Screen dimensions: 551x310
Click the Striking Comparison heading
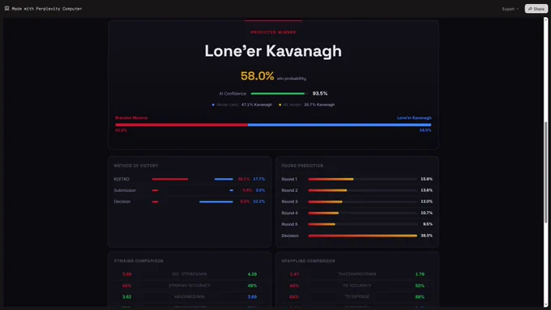[x=139, y=261]
